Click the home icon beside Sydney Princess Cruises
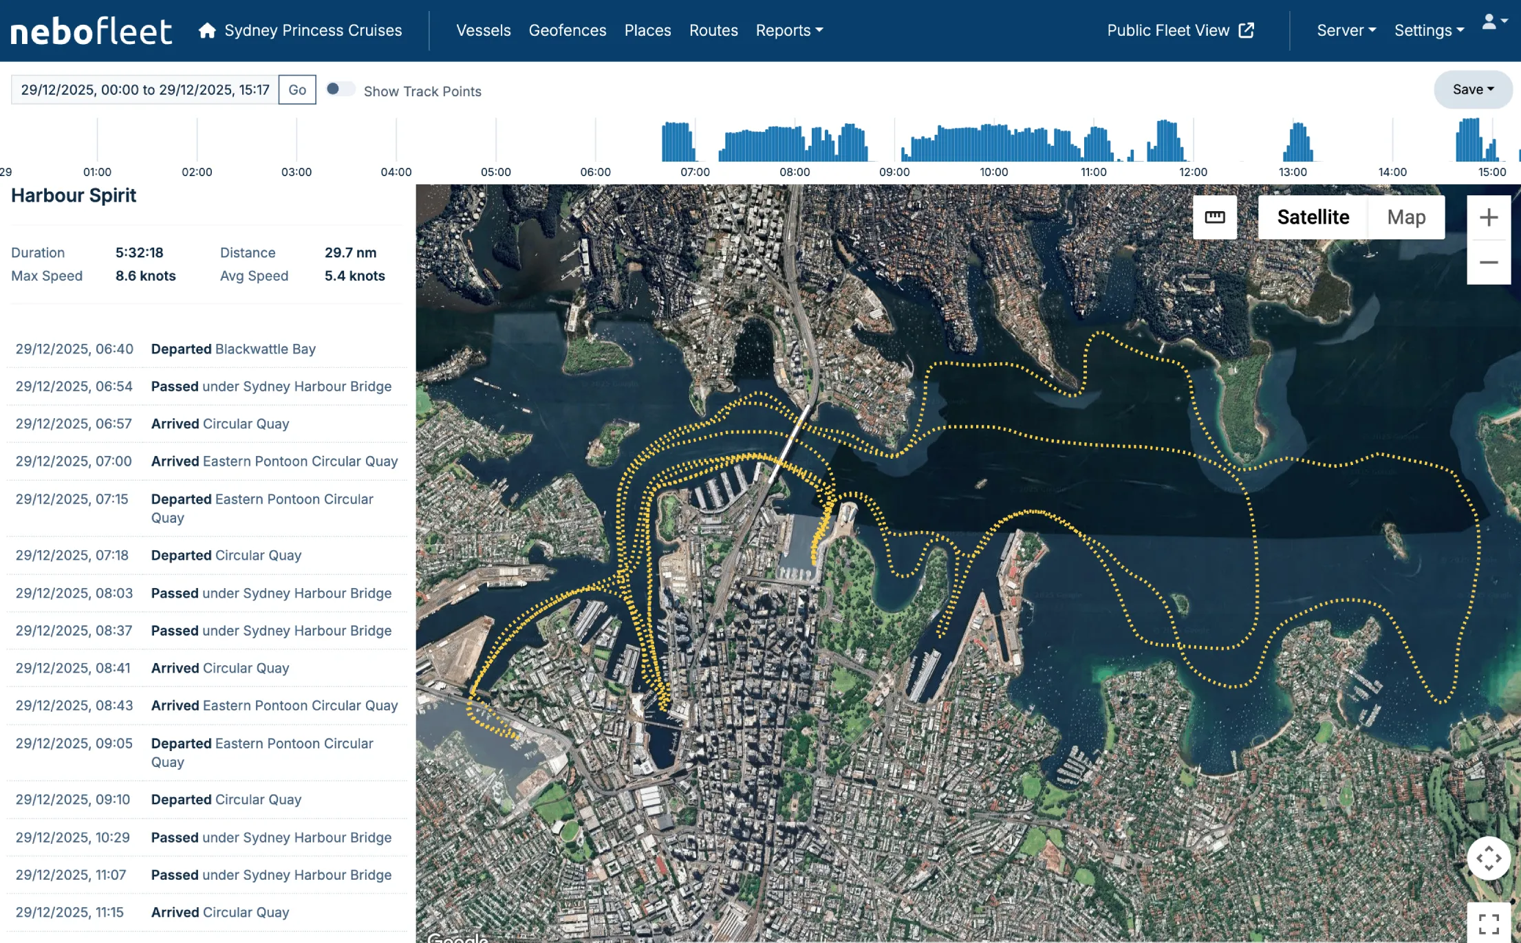This screenshot has height=943, width=1521. pos(207,30)
